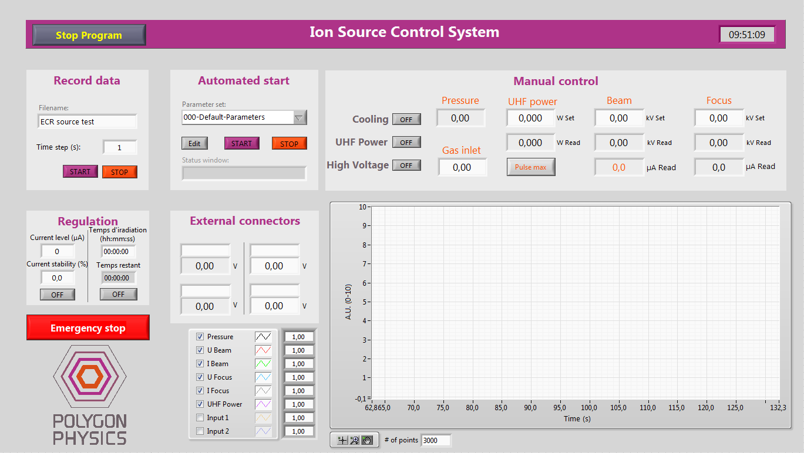Click the I Beam scale factor 1,00 field
Viewport: 804px width, 453px height.
click(298, 364)
